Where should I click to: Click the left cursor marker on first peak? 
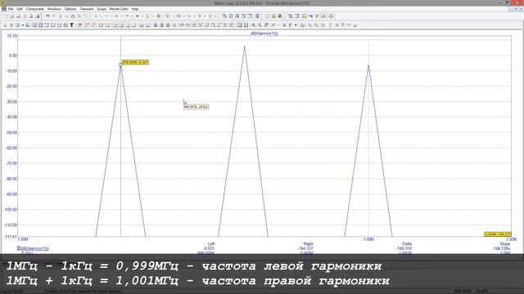click(x=120, y=65)
